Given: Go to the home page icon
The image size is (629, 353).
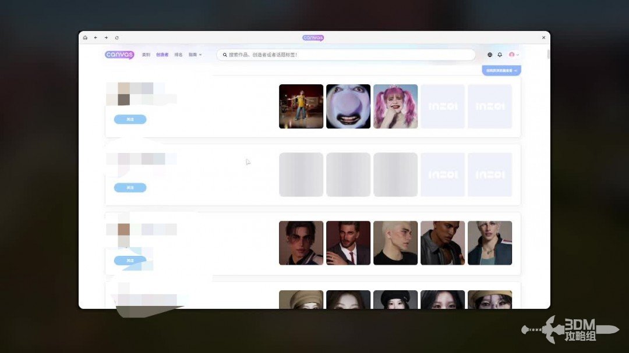Looking at the screenshot, I should tap(85, 38).
